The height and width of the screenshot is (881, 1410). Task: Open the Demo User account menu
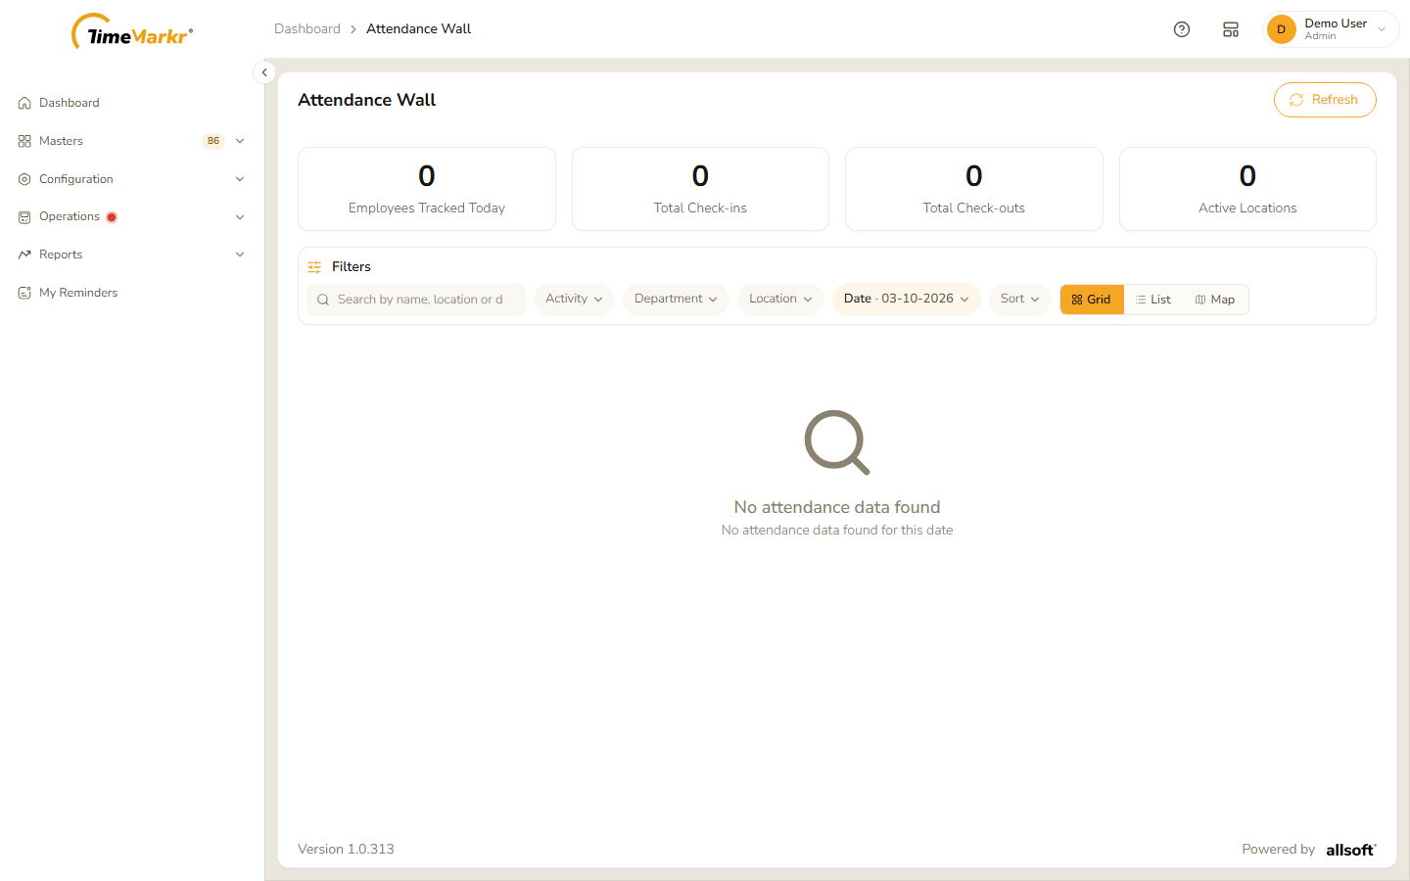1331,29
